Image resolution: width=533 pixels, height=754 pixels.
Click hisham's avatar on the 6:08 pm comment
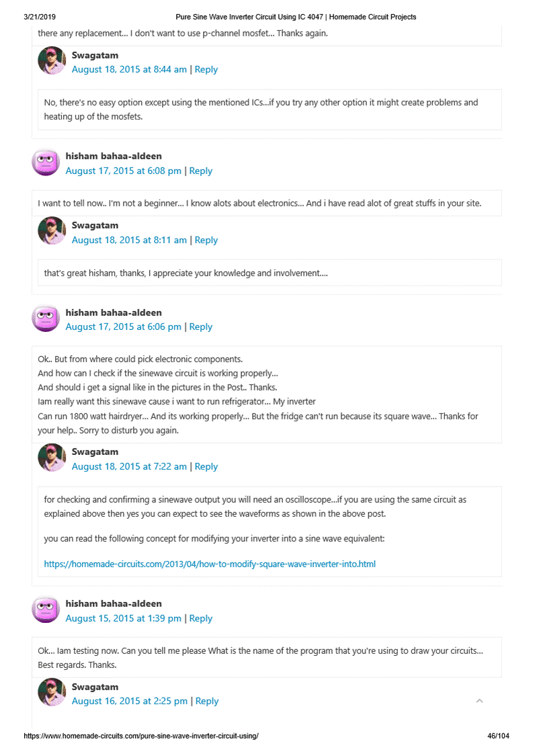click(x=46, y=163)
